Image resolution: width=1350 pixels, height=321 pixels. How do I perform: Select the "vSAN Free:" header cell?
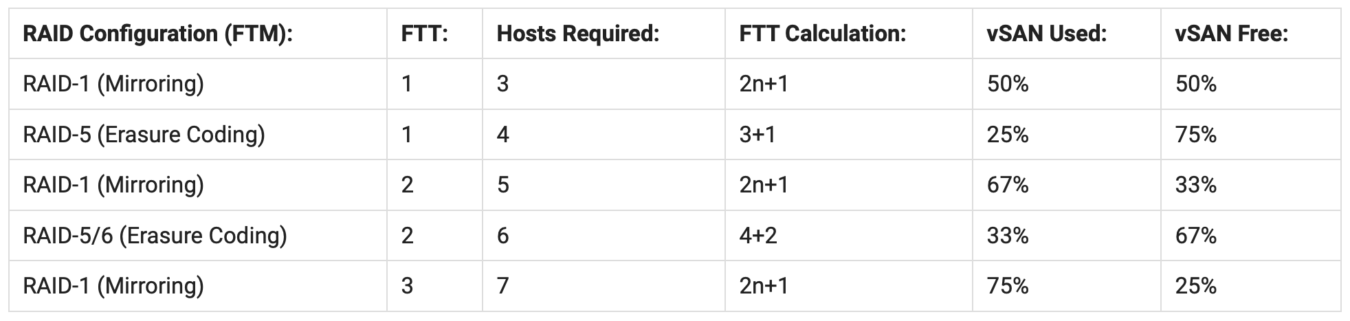(1231, 34)
